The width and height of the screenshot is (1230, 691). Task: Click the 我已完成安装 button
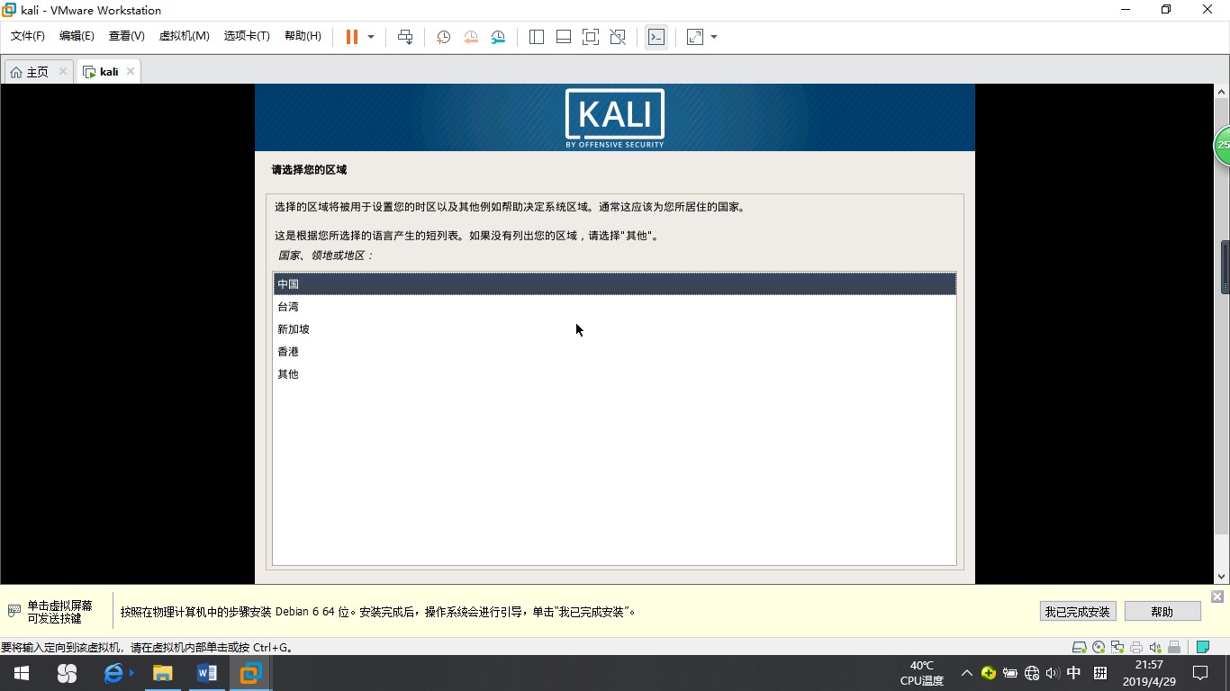pos(1078,612)
